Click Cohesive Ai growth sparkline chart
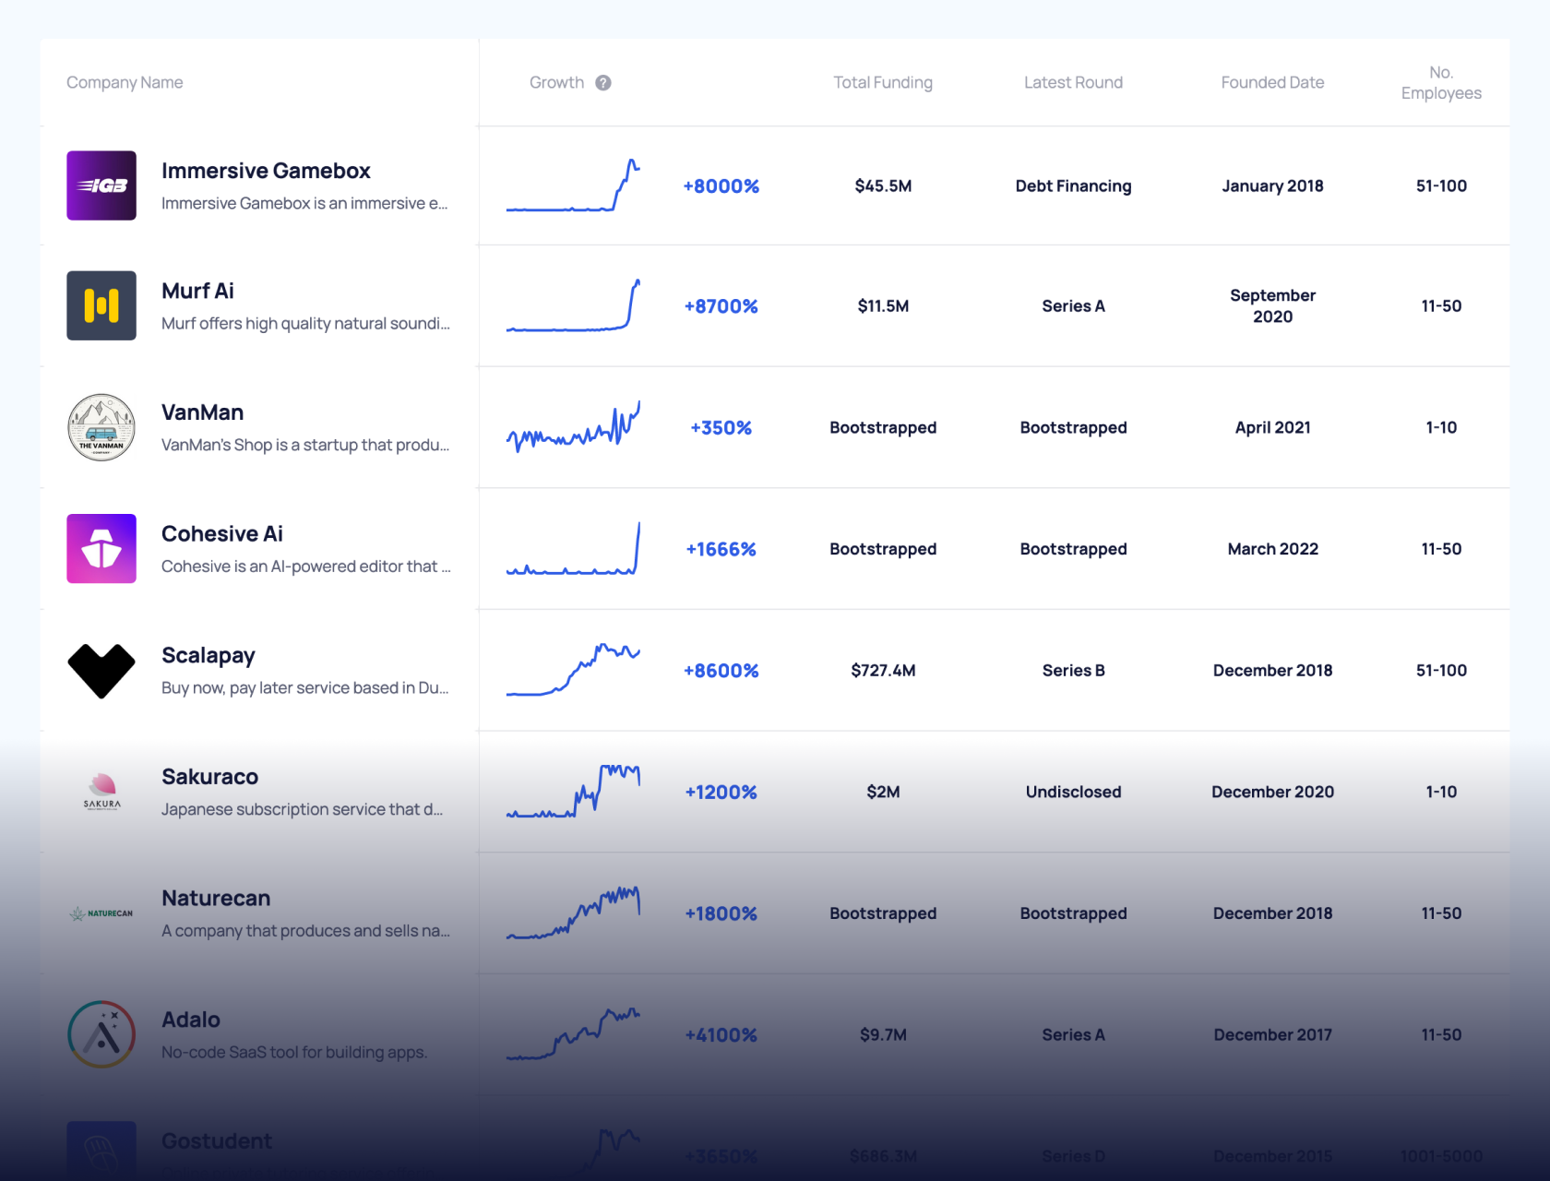 (573, 549)
